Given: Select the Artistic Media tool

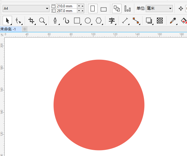Looking at the screenshot, I should [66, 21].
